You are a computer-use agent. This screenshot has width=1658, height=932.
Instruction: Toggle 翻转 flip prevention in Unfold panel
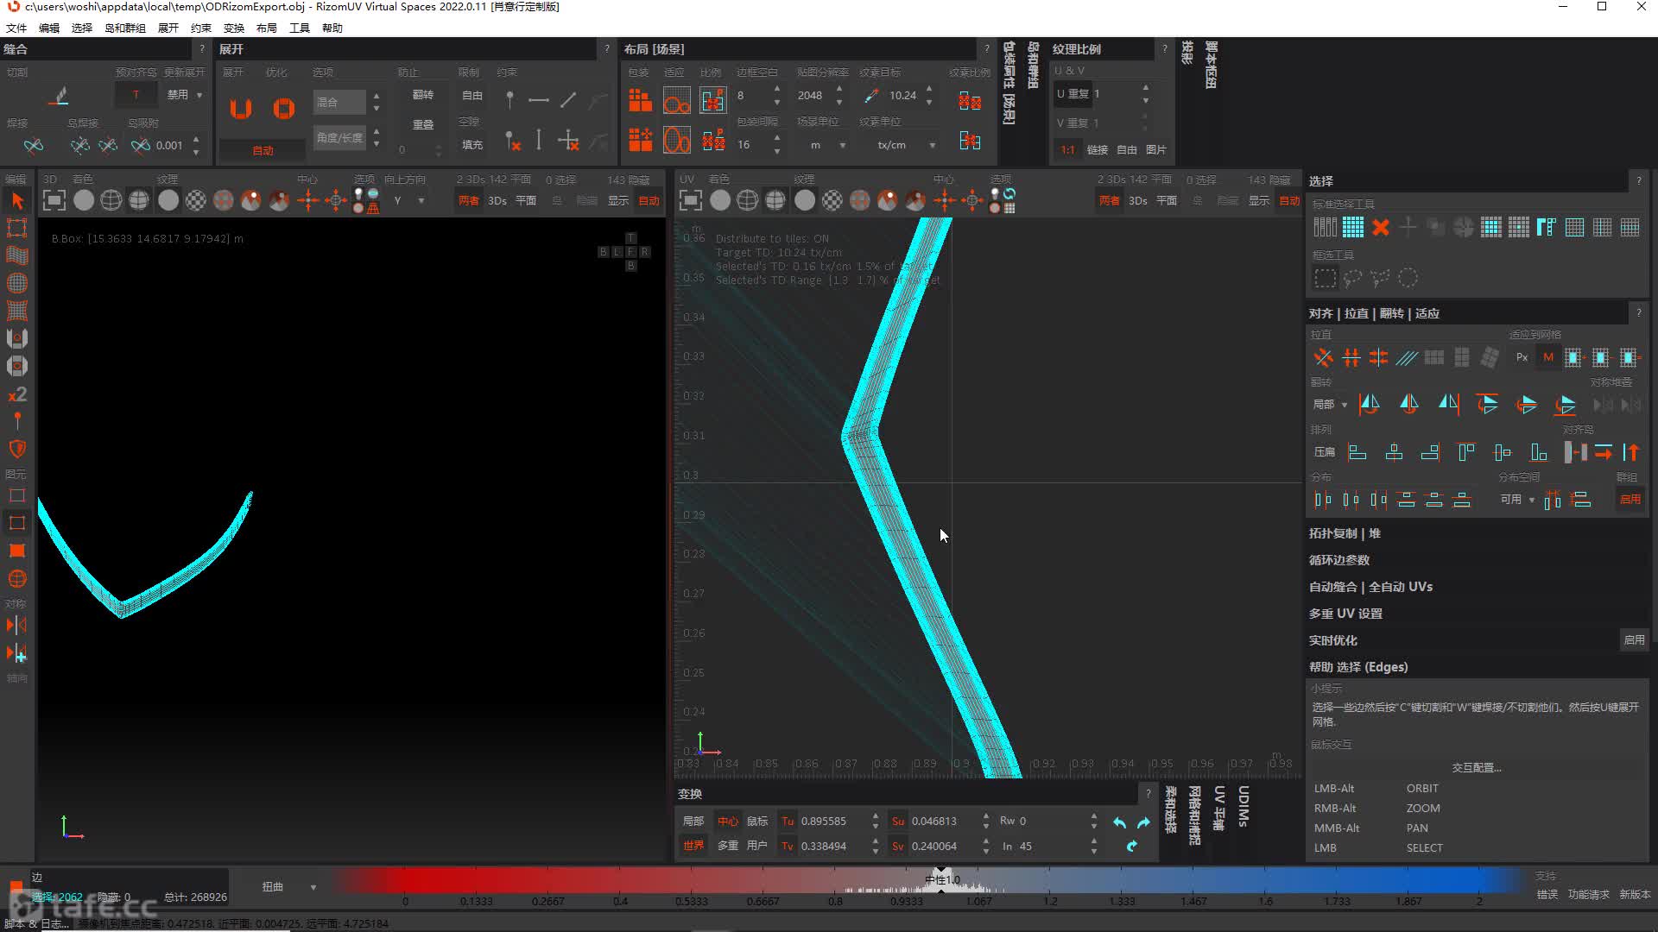(x=423, y=95)
